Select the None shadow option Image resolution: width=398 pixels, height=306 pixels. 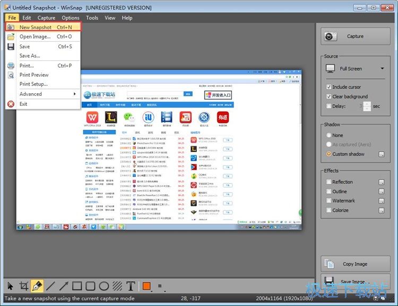click(329, 135)
